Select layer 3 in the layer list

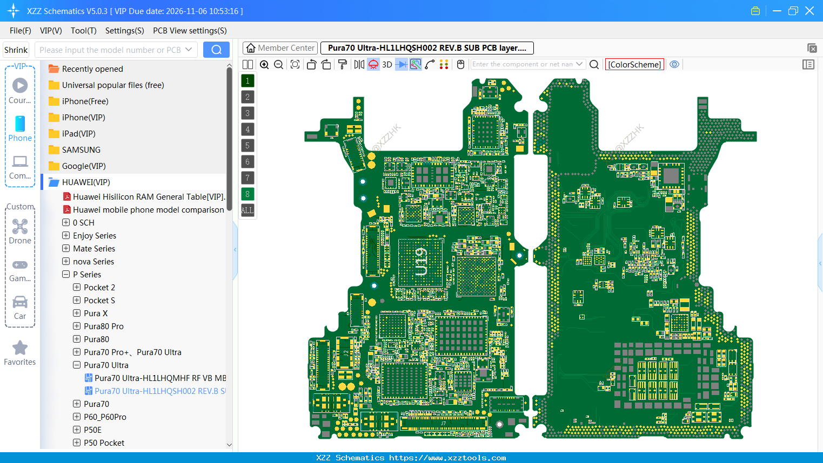click(247, 113)
